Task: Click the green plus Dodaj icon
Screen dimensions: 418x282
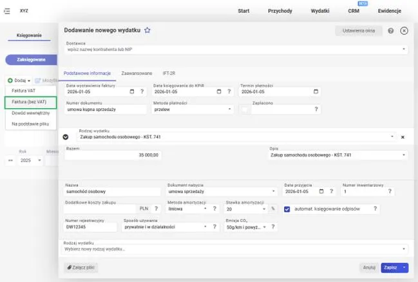Action: (10, 80)
